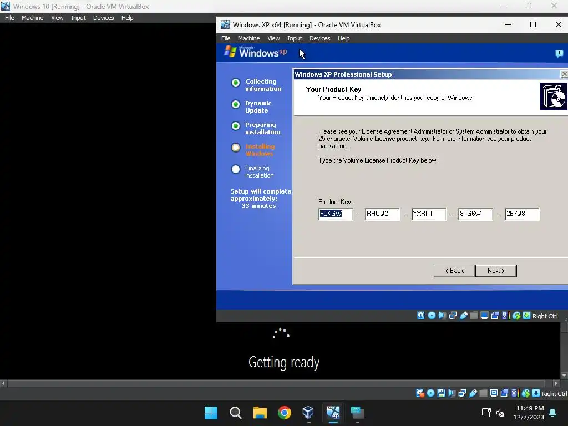This screenshot has height=426, width=568.
Task: Click display indicator in Windows 10 status bar
Action: coord(494,393)
